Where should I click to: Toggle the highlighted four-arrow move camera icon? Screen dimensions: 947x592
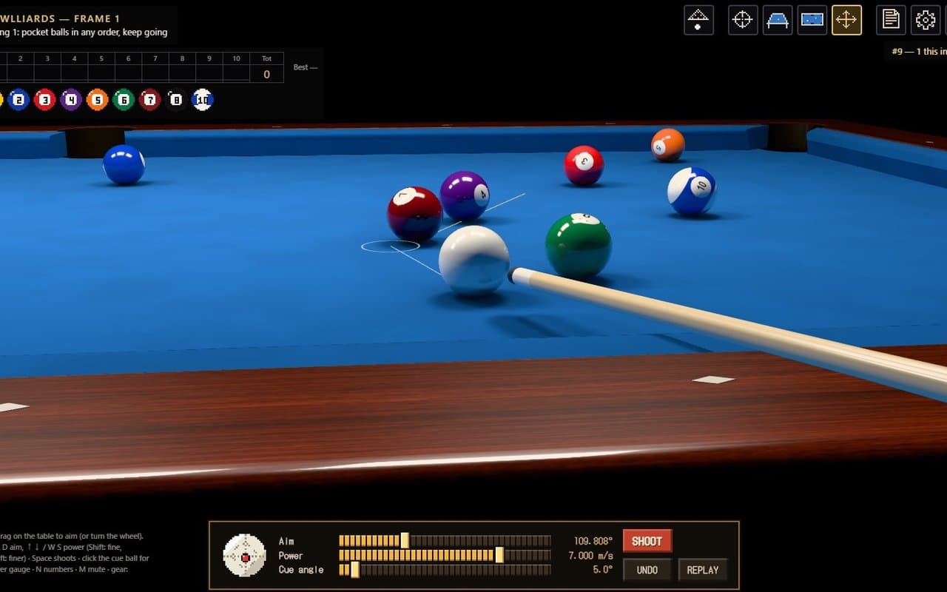click(846, 20)
